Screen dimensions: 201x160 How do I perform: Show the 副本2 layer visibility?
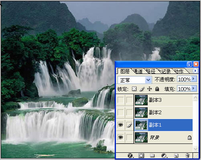pyautogui.click(x=120, y=112)
